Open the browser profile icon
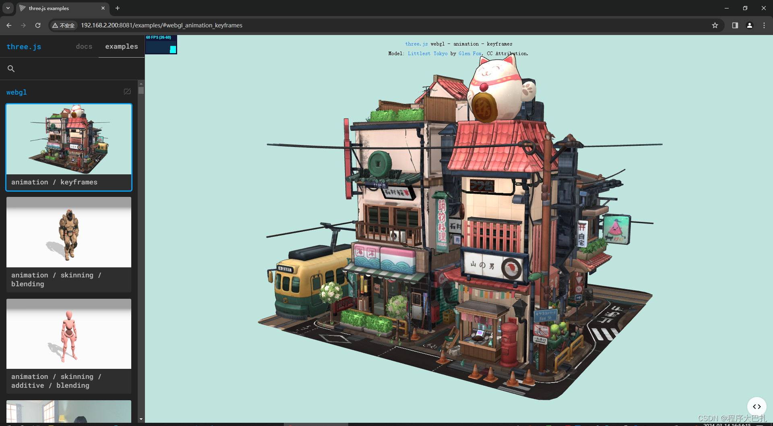 (x=750, y=25)
